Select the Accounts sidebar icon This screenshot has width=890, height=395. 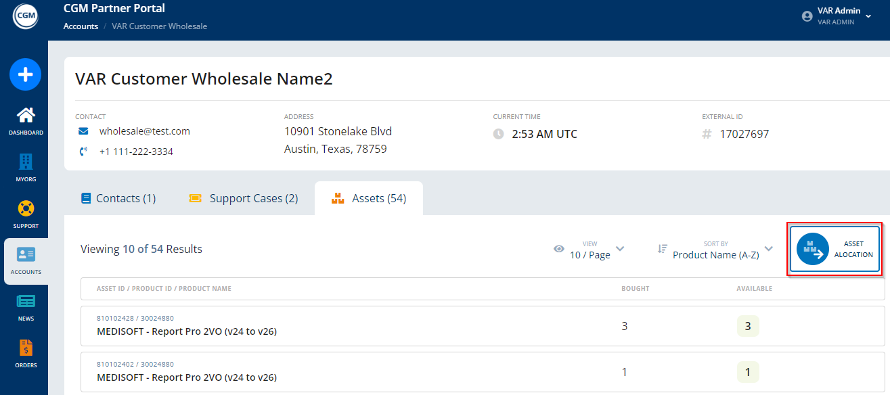(26, 255)
